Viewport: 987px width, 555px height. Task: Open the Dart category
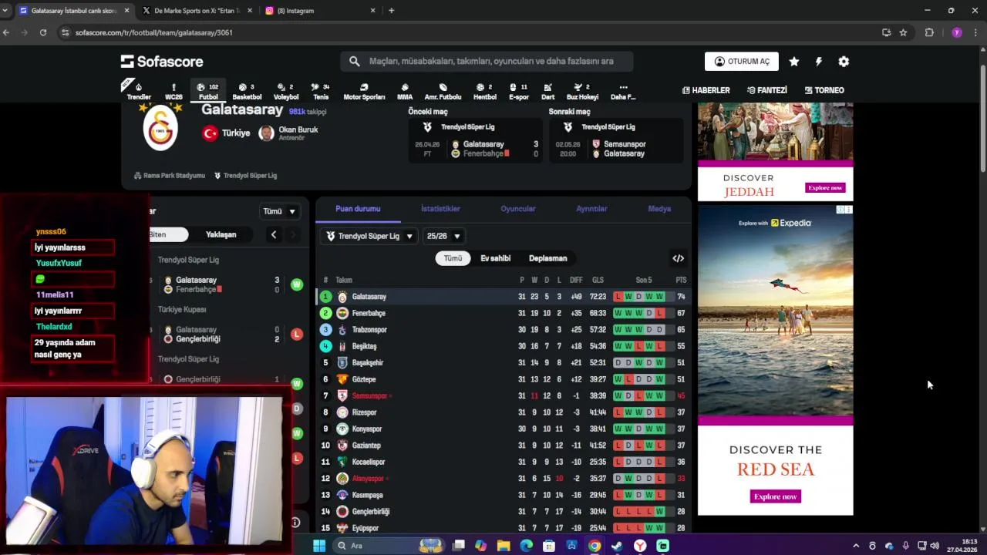tap(547, 91)
